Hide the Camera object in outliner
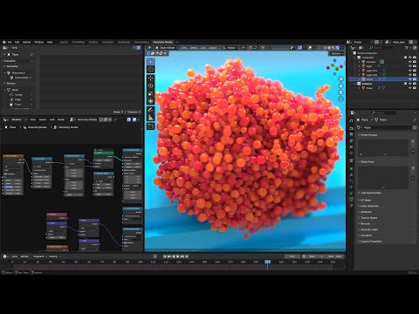 (x=410, y=62)
